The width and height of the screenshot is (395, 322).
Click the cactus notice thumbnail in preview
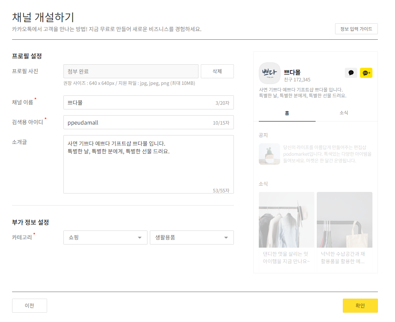tap(270, 154)
